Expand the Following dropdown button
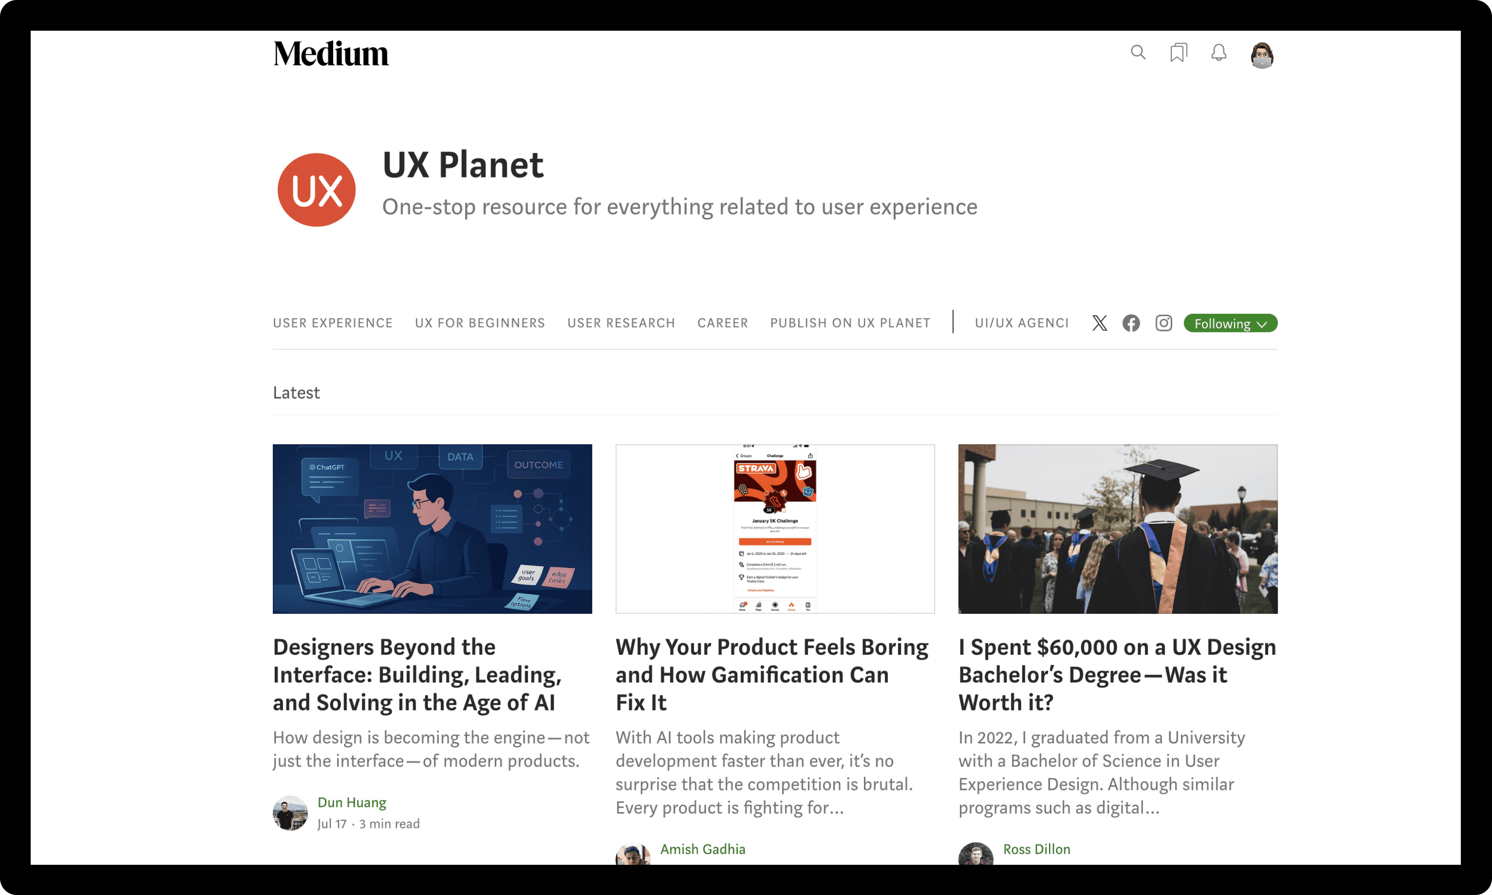The height and width of the screenshot is (895, 1492). tap(1230, 323)
